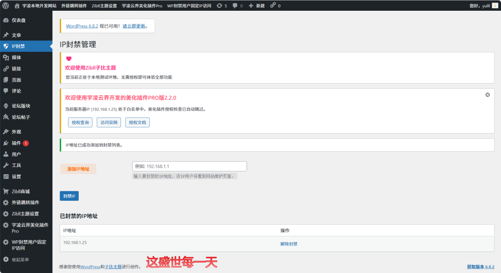Click the pink heart icon in Zibll notice

tap(68, 59)
